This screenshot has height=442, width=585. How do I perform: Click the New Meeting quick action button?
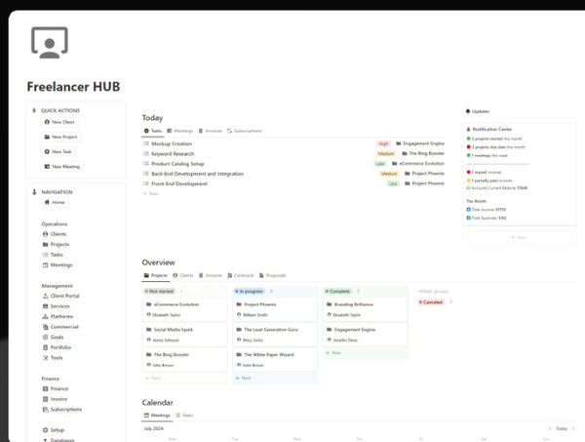(x=62, y=167)
